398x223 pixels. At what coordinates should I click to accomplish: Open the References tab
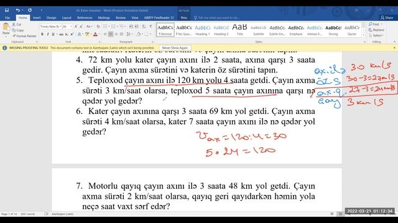(85, 18)
